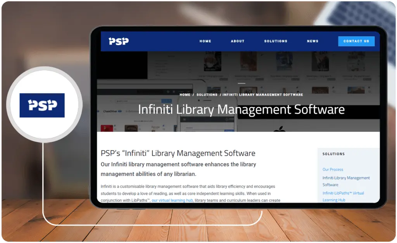Click the PSP's "Infiniti" Library Management Software heading

(178, 153)
